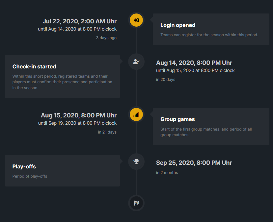
Task: Click the checkered finish flag icon
Action: point(136,203)
